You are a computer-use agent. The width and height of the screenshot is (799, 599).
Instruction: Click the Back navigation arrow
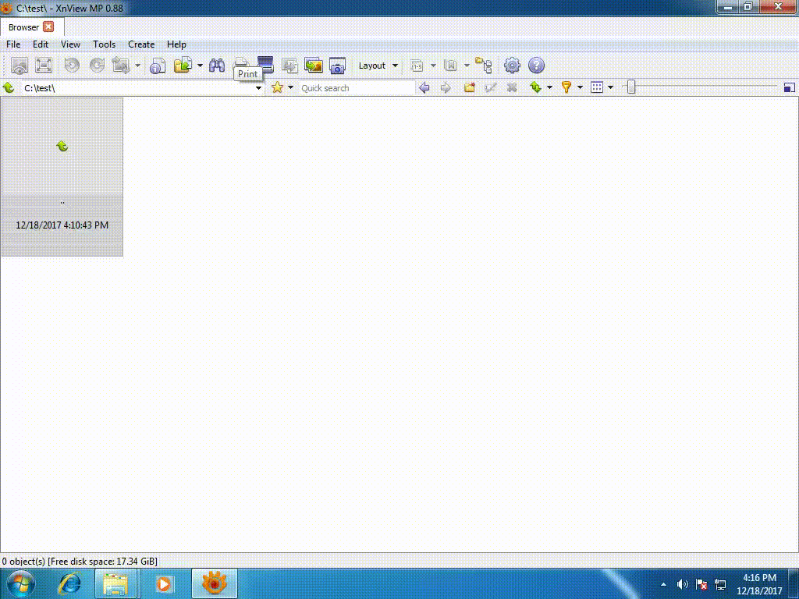point(424,87)
